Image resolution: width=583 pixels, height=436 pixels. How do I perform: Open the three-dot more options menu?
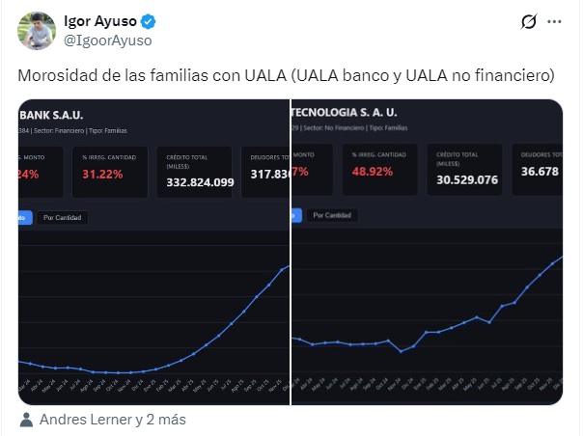(x=554, y=21)
